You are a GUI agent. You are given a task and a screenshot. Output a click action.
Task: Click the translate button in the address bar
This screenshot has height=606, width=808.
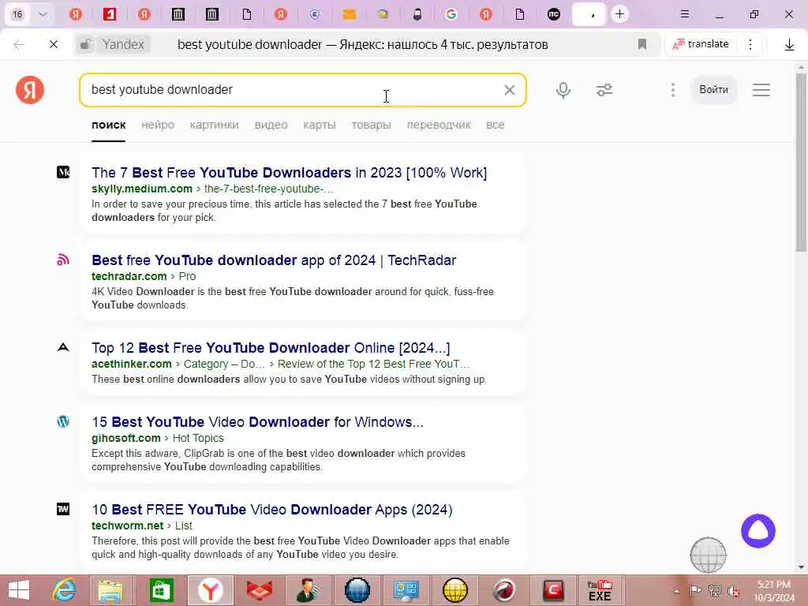[x=701, y=44]
